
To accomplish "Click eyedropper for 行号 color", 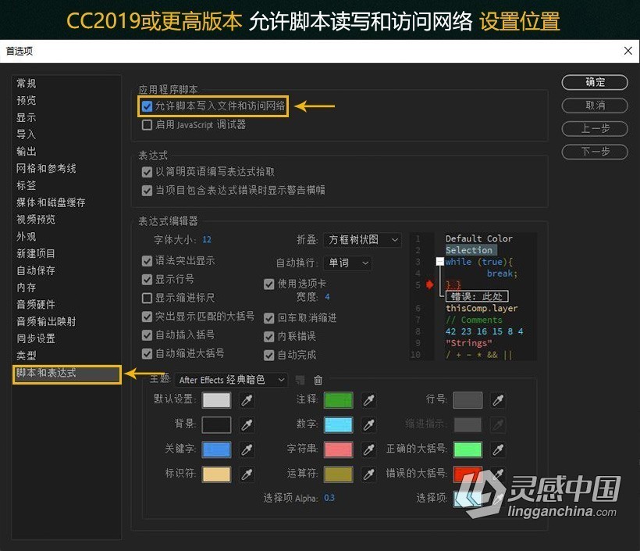I will pyautogui.click(x=497, y=399).
